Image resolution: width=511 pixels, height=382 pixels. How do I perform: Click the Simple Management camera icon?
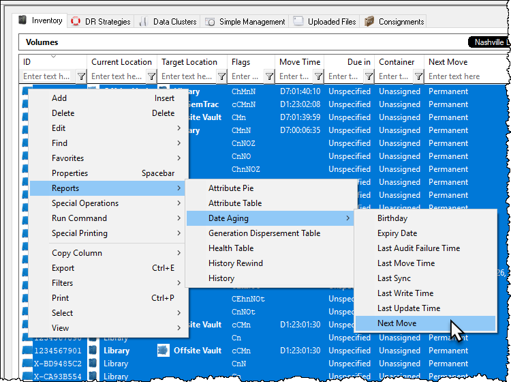coord(210,22)
